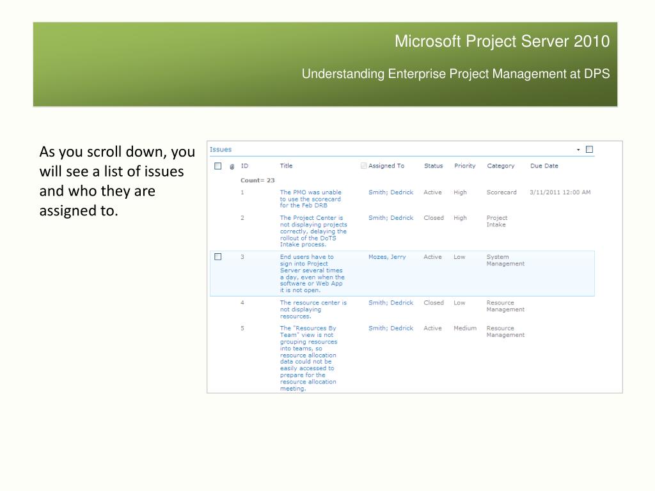Click 'Medium' priority cell in row 5
The image size is (655, 491).
[465, 328]
